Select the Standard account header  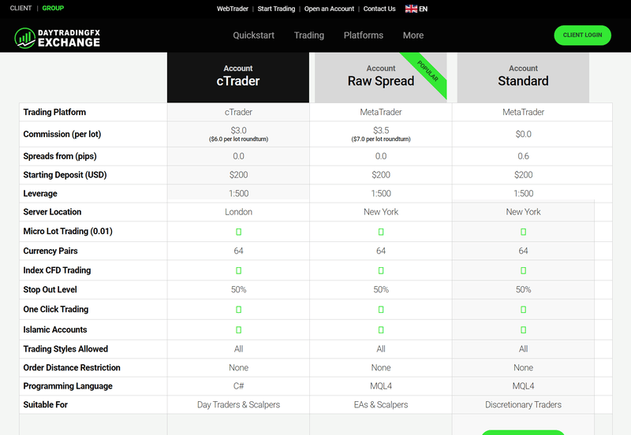pyautogui.click(x=523, y=77)
